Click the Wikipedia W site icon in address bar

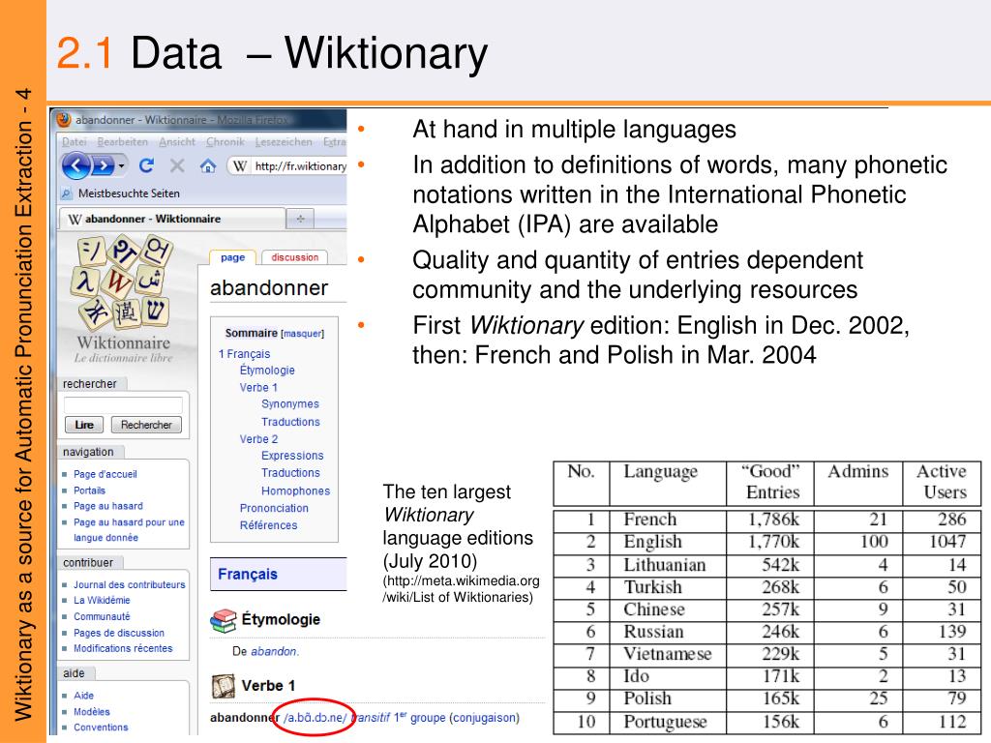coord(240,166)
